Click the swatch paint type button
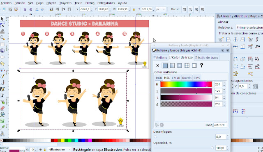The height and width of the screenshot is (152, 263). (194, 66)
